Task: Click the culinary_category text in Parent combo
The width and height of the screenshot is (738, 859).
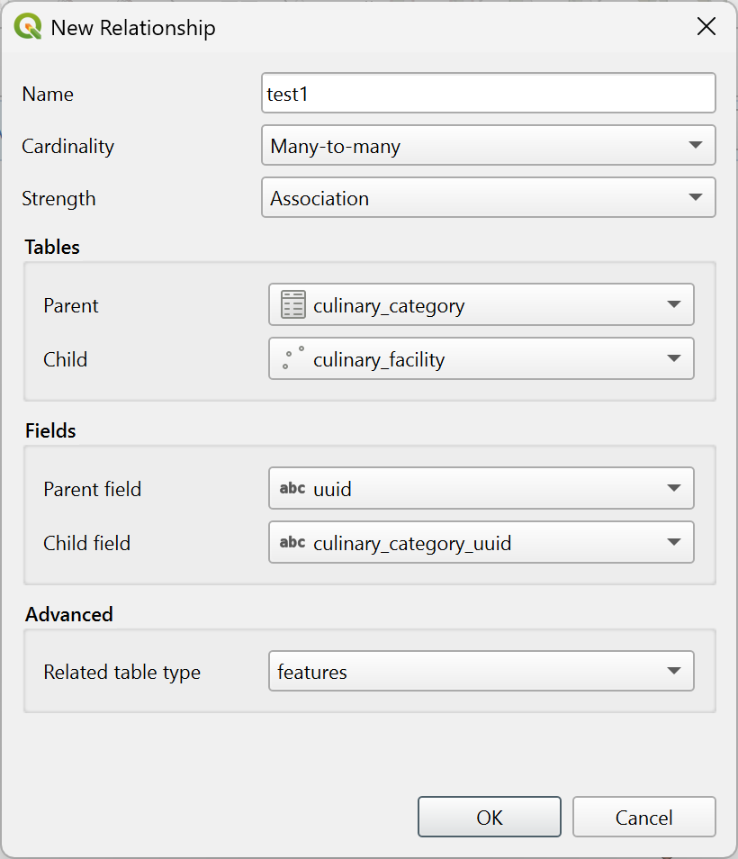Action: point(389,306)
